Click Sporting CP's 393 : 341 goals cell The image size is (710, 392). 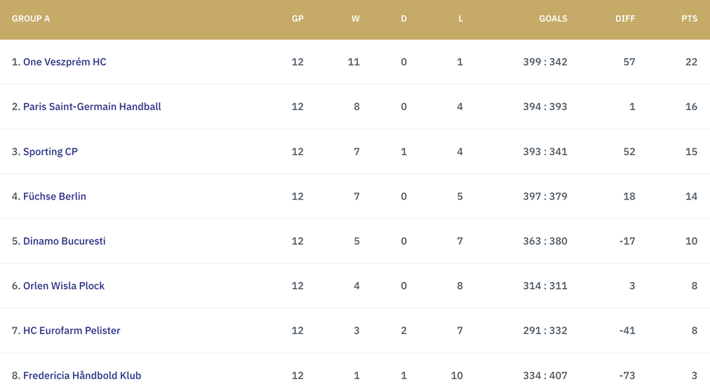[x=545, y=152]
